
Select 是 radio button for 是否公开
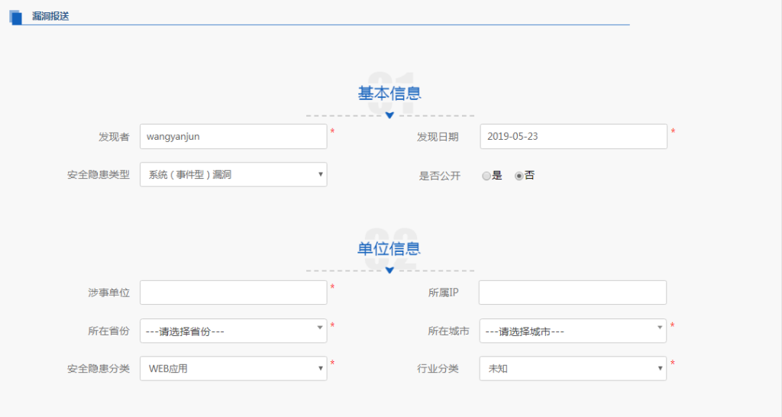(486, 176)
